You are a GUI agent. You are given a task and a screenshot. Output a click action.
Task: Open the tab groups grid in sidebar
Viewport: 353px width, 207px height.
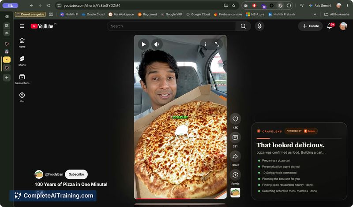coord(7,26)
